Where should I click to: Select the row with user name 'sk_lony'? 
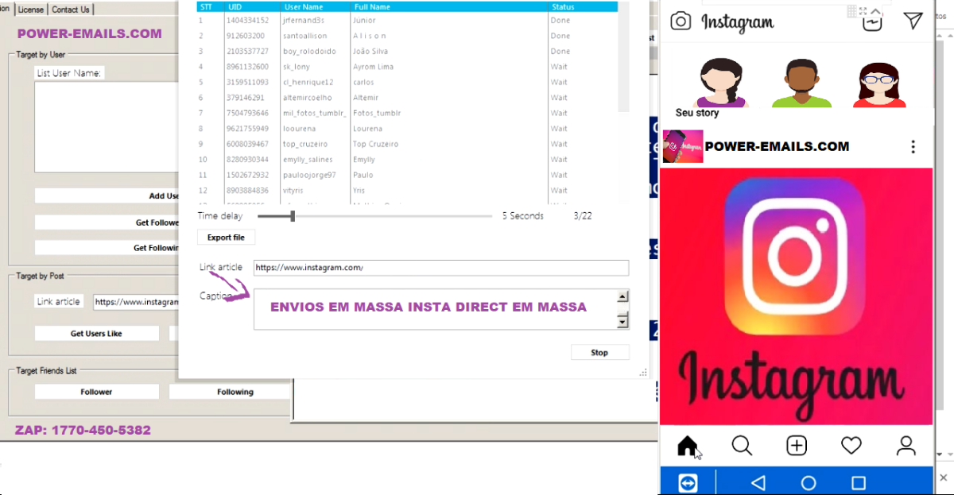coord(408,67)
